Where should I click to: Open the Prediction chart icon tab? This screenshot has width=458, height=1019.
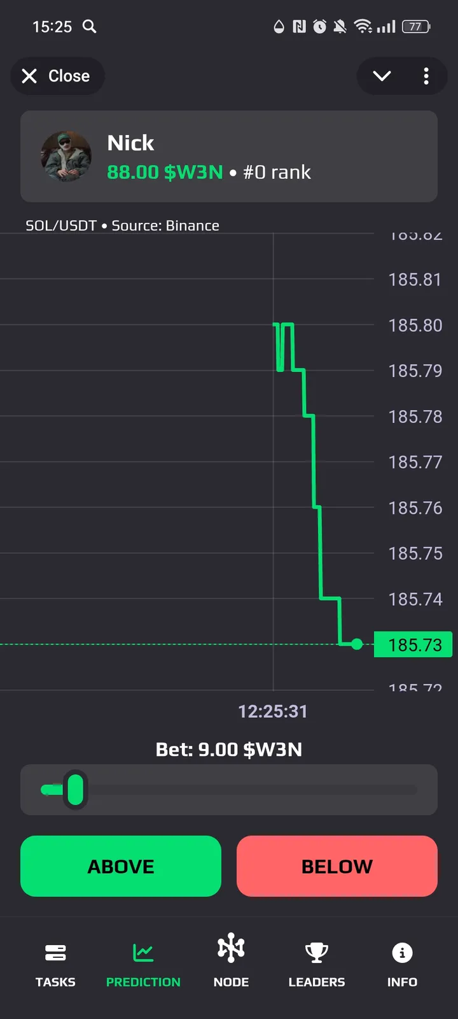click(x=143, y=953)
